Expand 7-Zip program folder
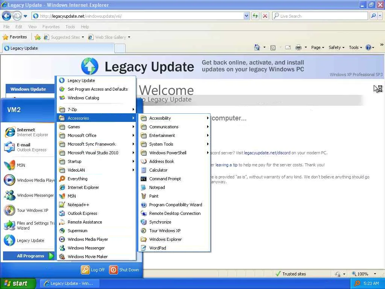The width and height of the screenshot is (385, 289). tap(96, 110)
